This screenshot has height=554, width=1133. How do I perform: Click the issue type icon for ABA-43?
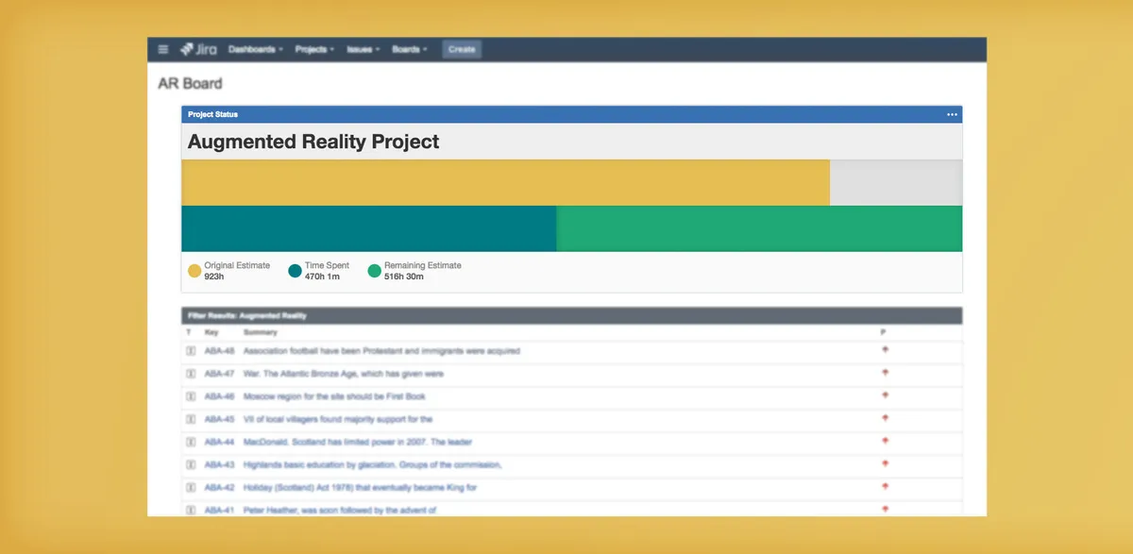[190, 464]
